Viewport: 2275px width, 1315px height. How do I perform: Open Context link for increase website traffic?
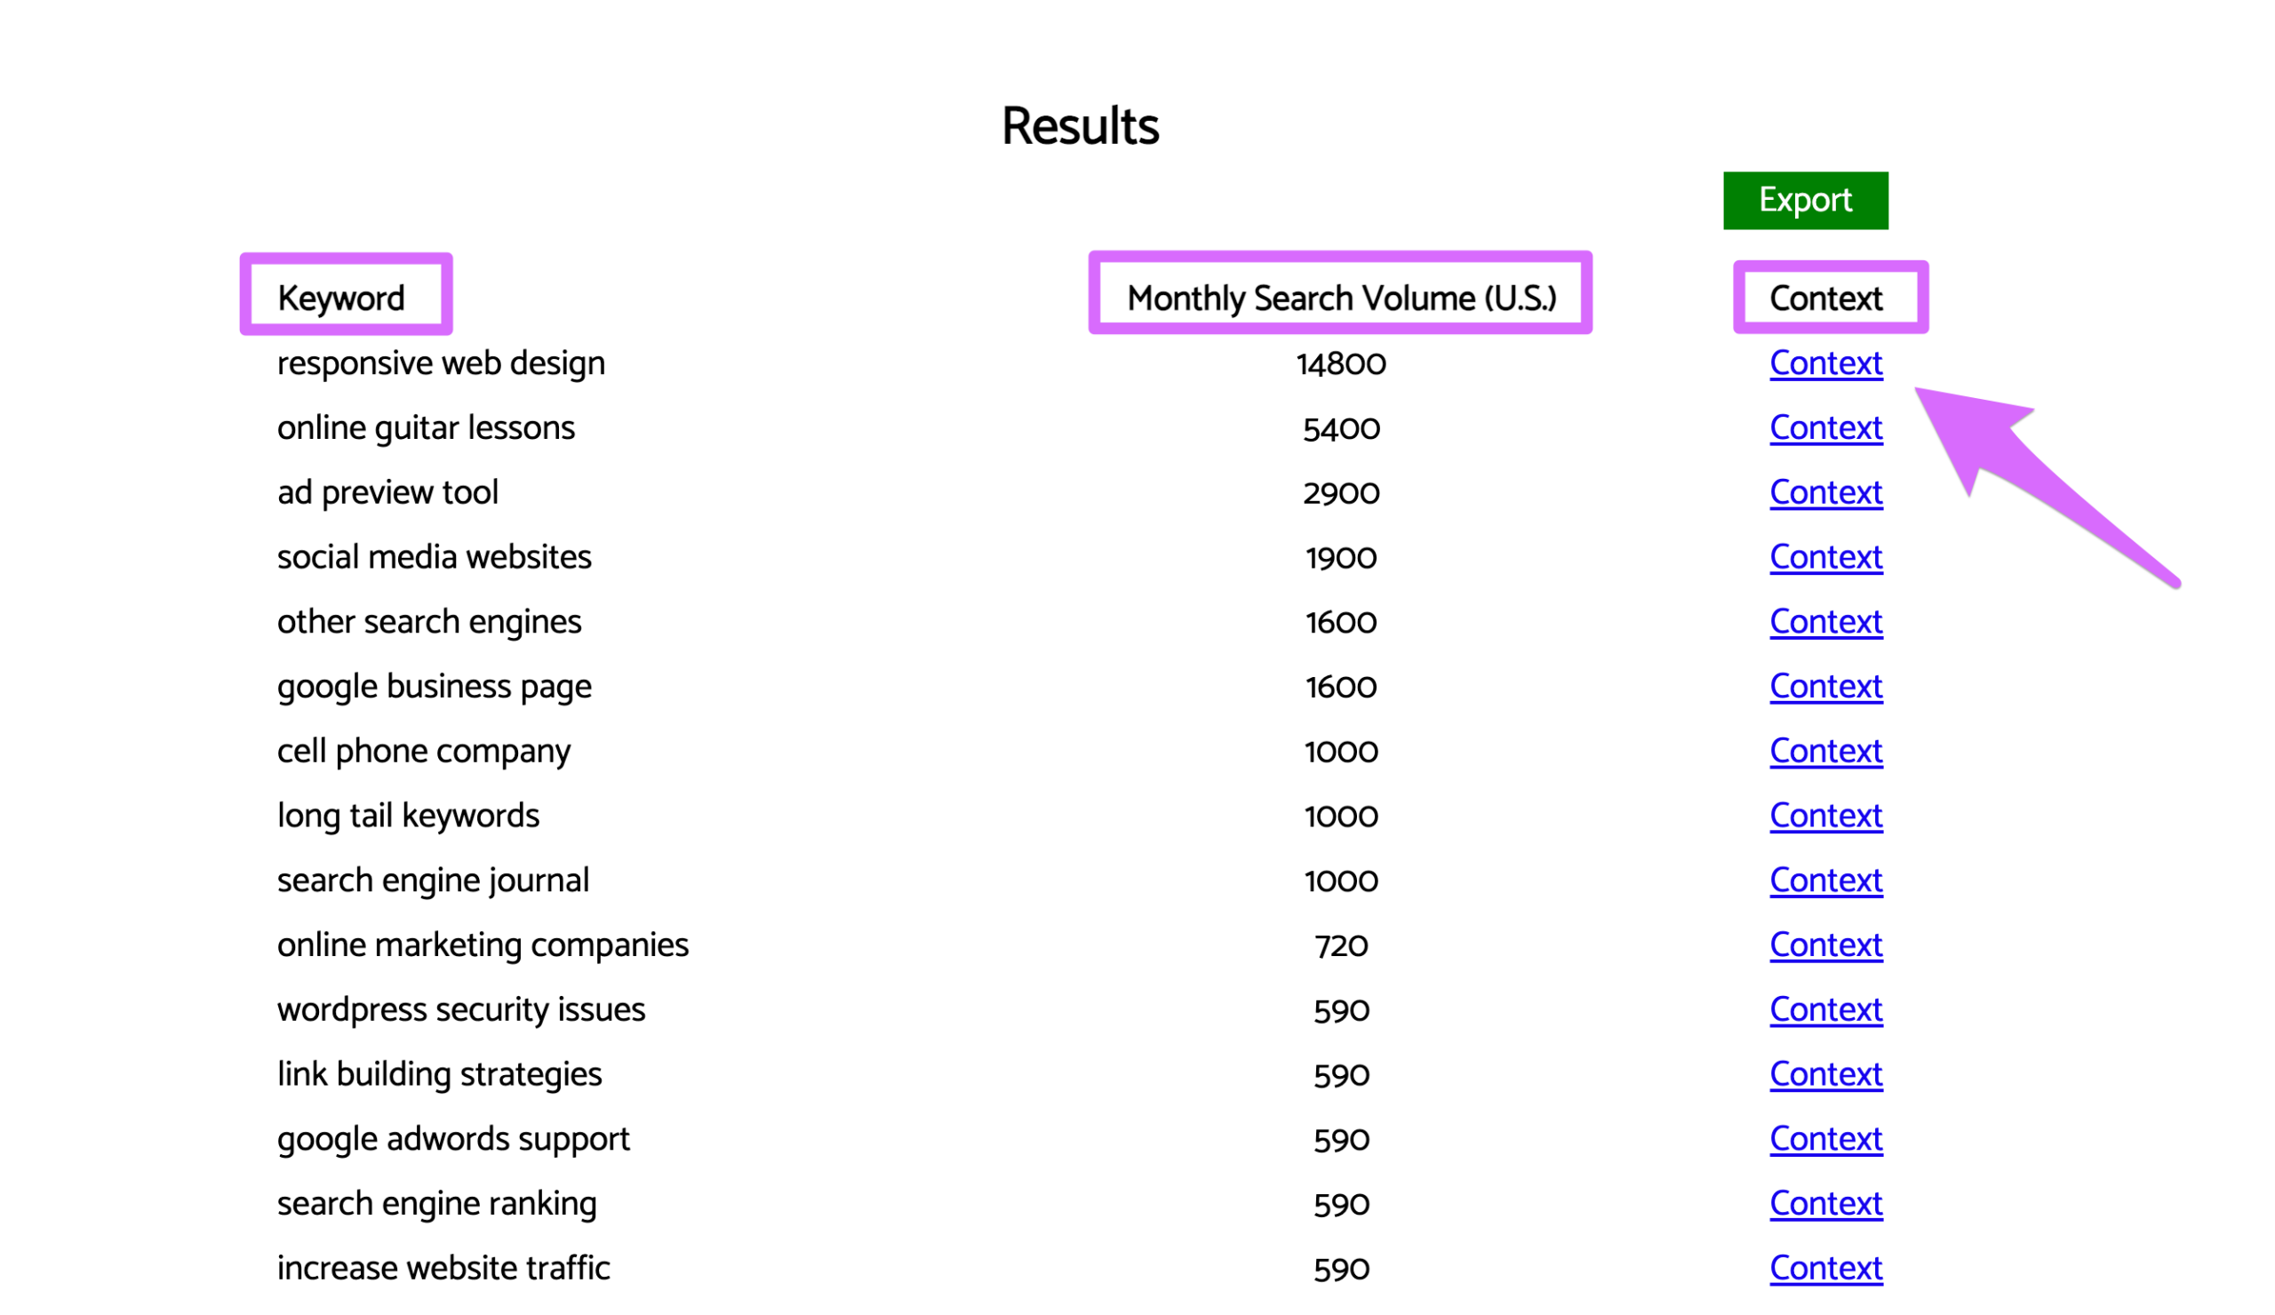point(1825,1268)
